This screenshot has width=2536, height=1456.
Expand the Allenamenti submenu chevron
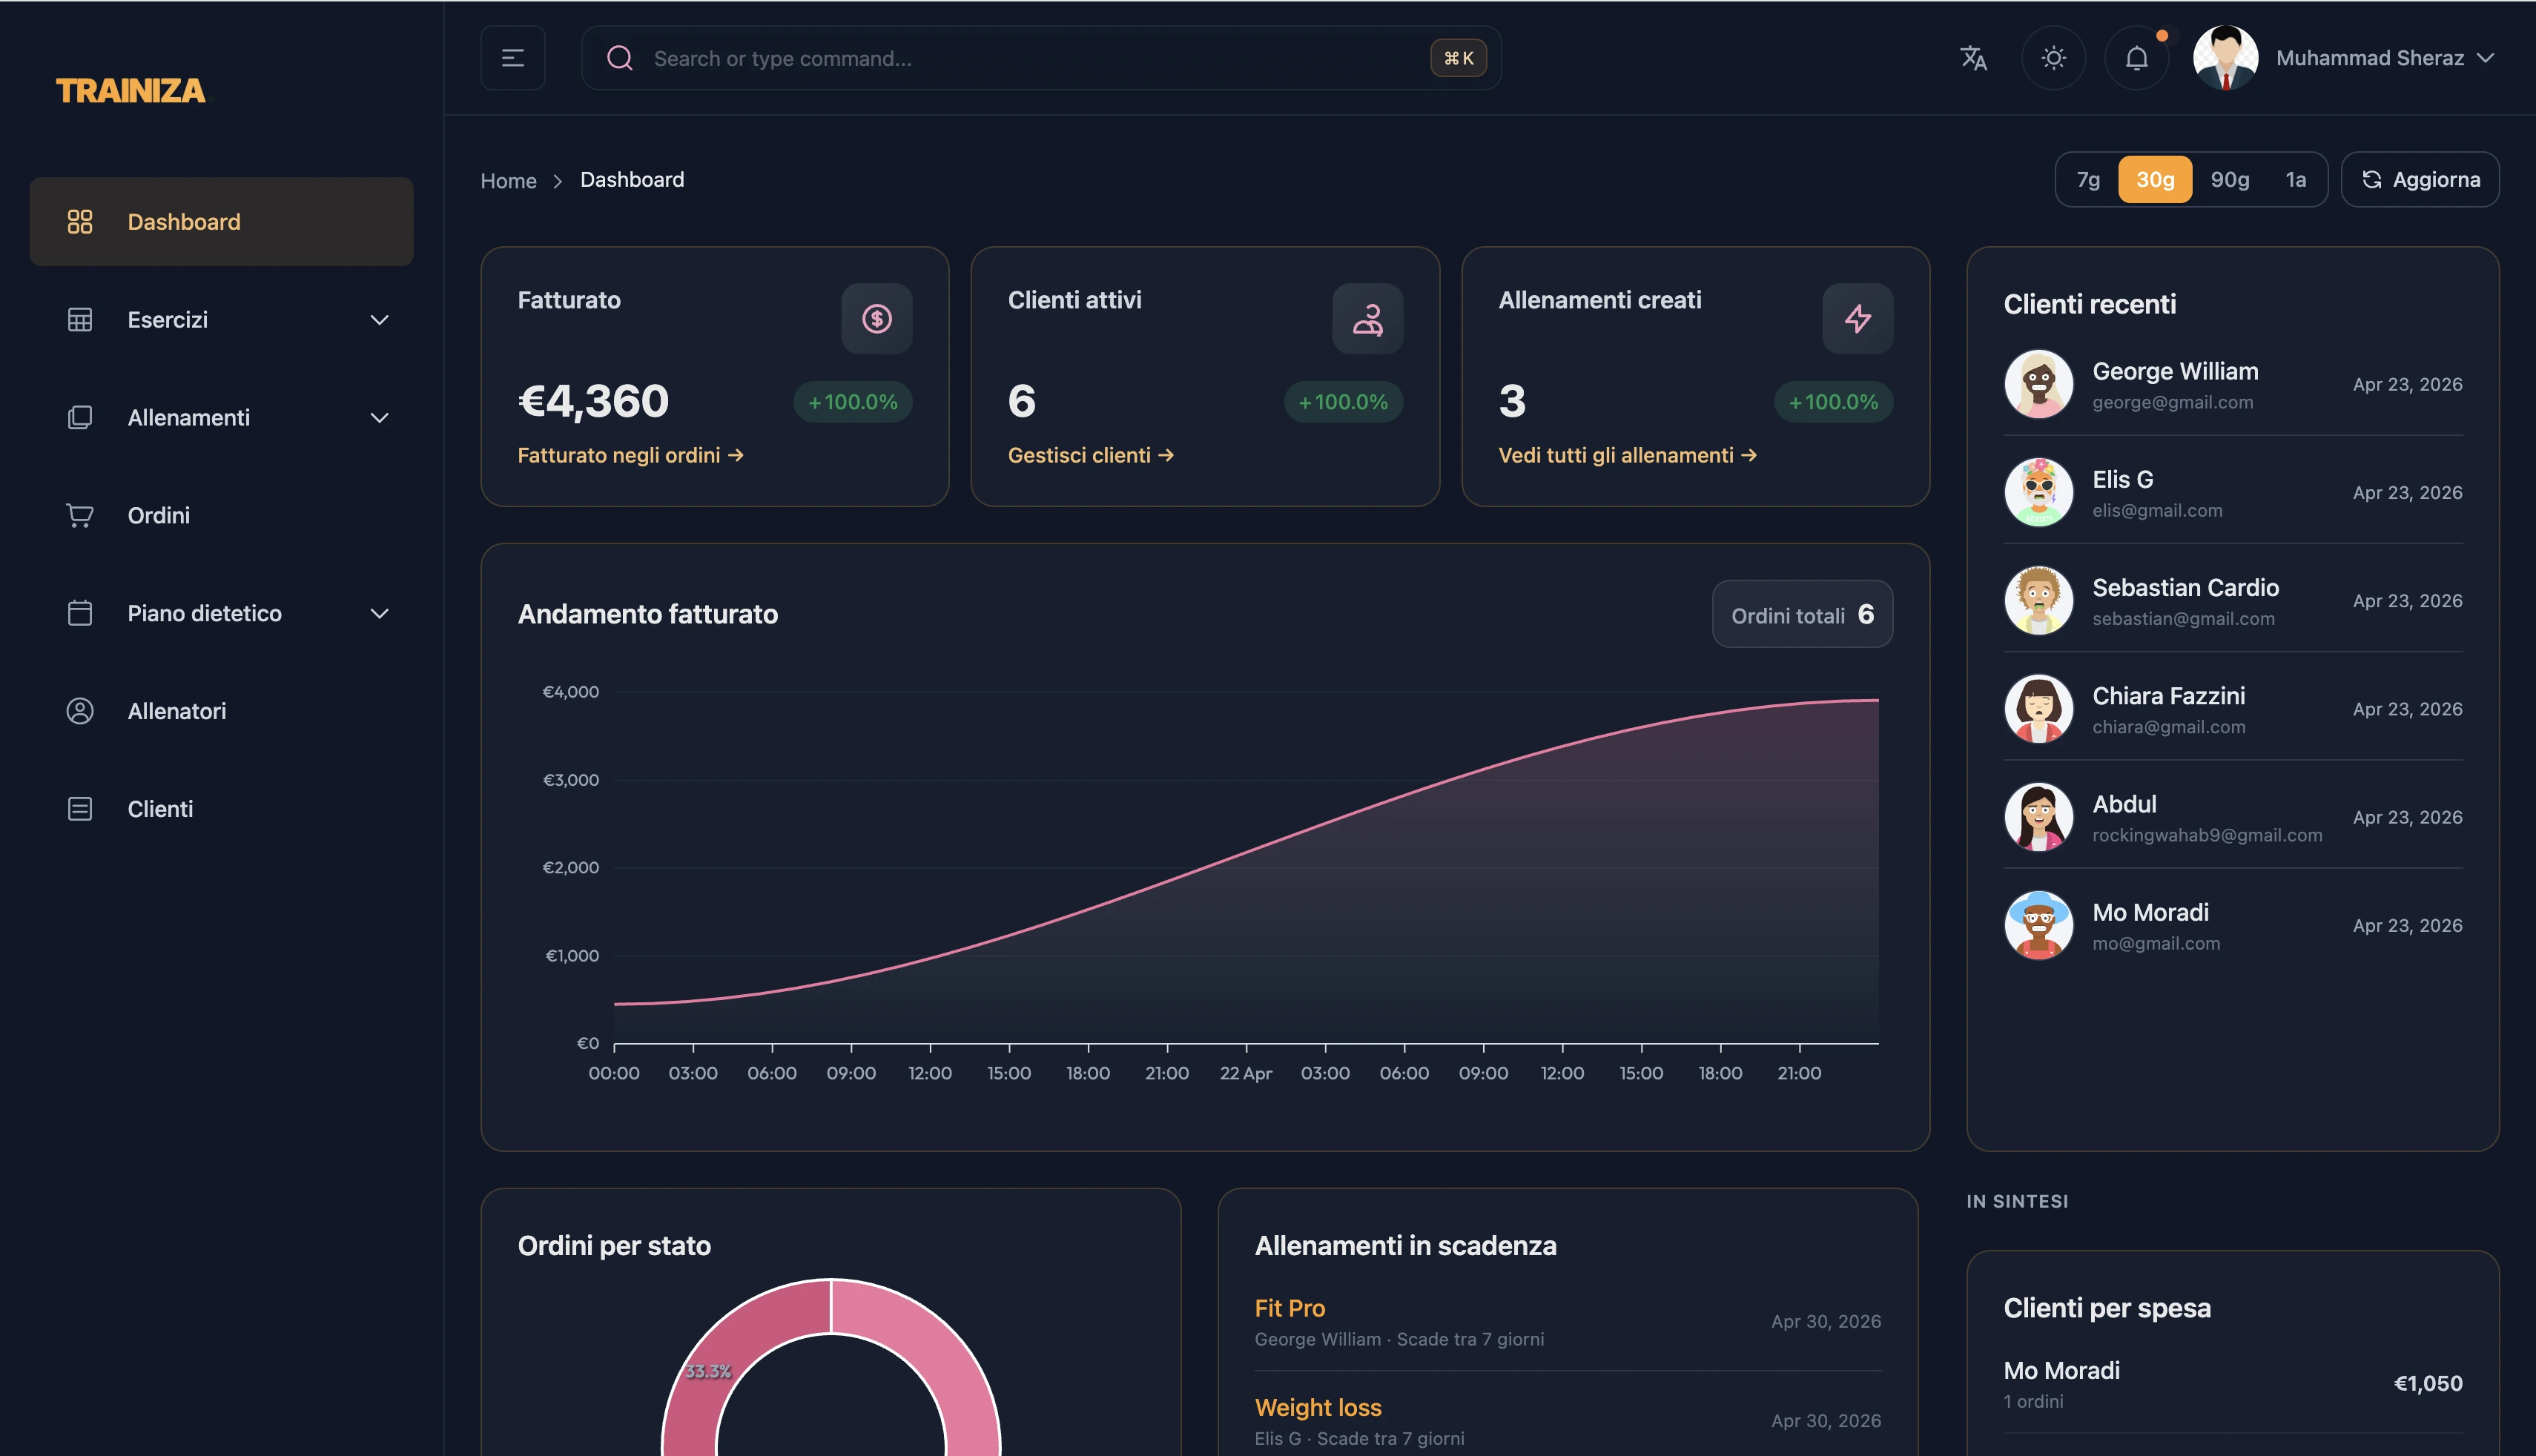coord(379,418)
